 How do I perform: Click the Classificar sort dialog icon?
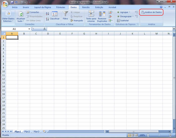pos(55,14)
